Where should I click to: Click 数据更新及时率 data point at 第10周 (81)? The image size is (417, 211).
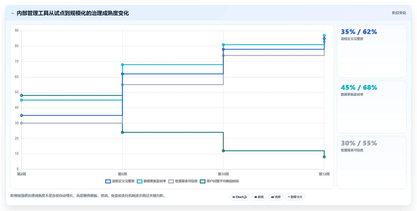point(223,45)
